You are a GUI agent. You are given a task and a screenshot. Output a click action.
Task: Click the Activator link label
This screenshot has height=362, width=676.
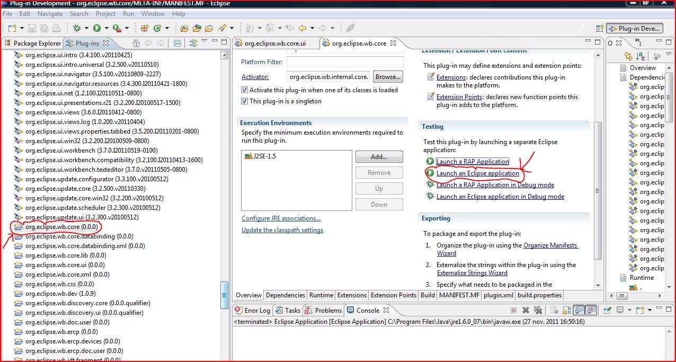(x=255, y=77)
